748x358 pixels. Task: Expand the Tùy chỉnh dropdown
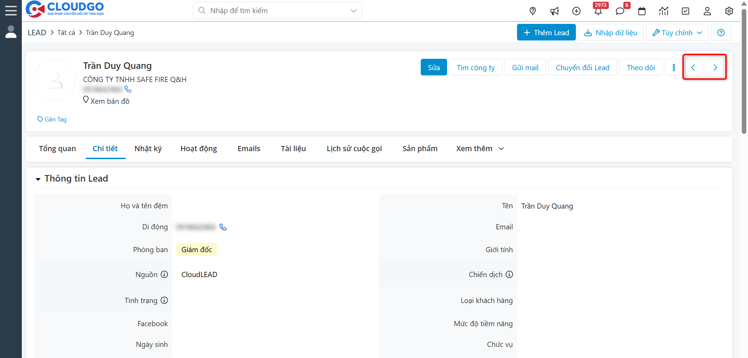[x=677, y=33]
